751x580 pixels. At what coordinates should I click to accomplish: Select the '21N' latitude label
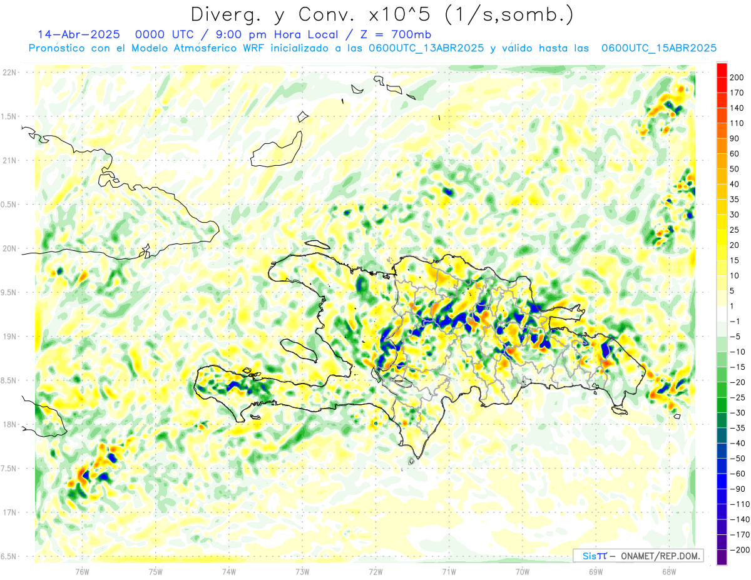[9, 160]
